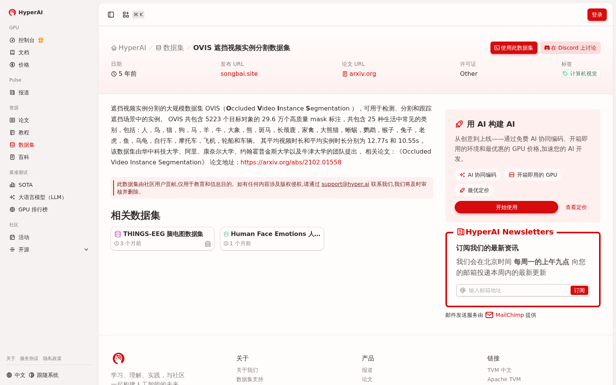Open 报道 footer link under 产品

coord(367,370)
